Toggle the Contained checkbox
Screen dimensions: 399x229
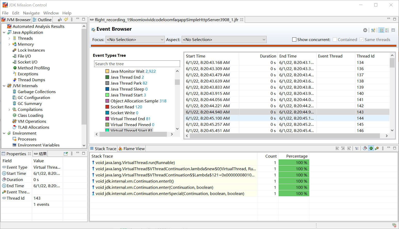pos(335,39)
